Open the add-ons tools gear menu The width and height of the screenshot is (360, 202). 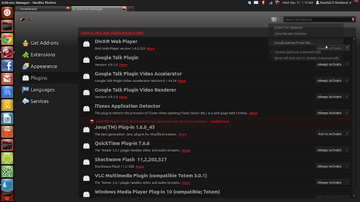(275, 20)
